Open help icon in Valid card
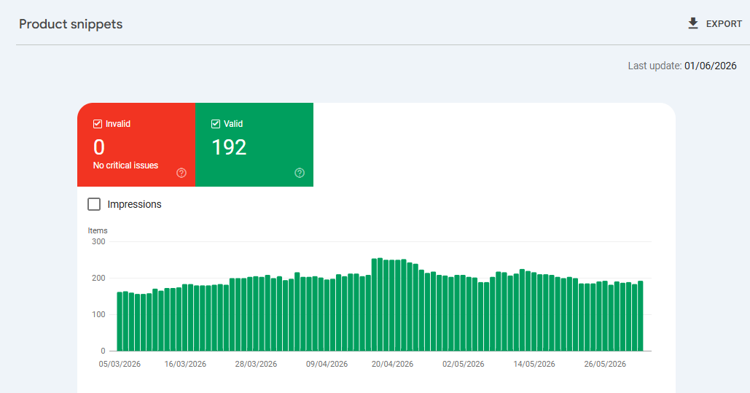 [x=300, y=173]
